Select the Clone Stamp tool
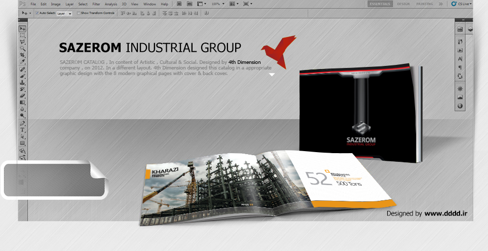Screen dimensions: 488x251 click(x=22, y=83)
